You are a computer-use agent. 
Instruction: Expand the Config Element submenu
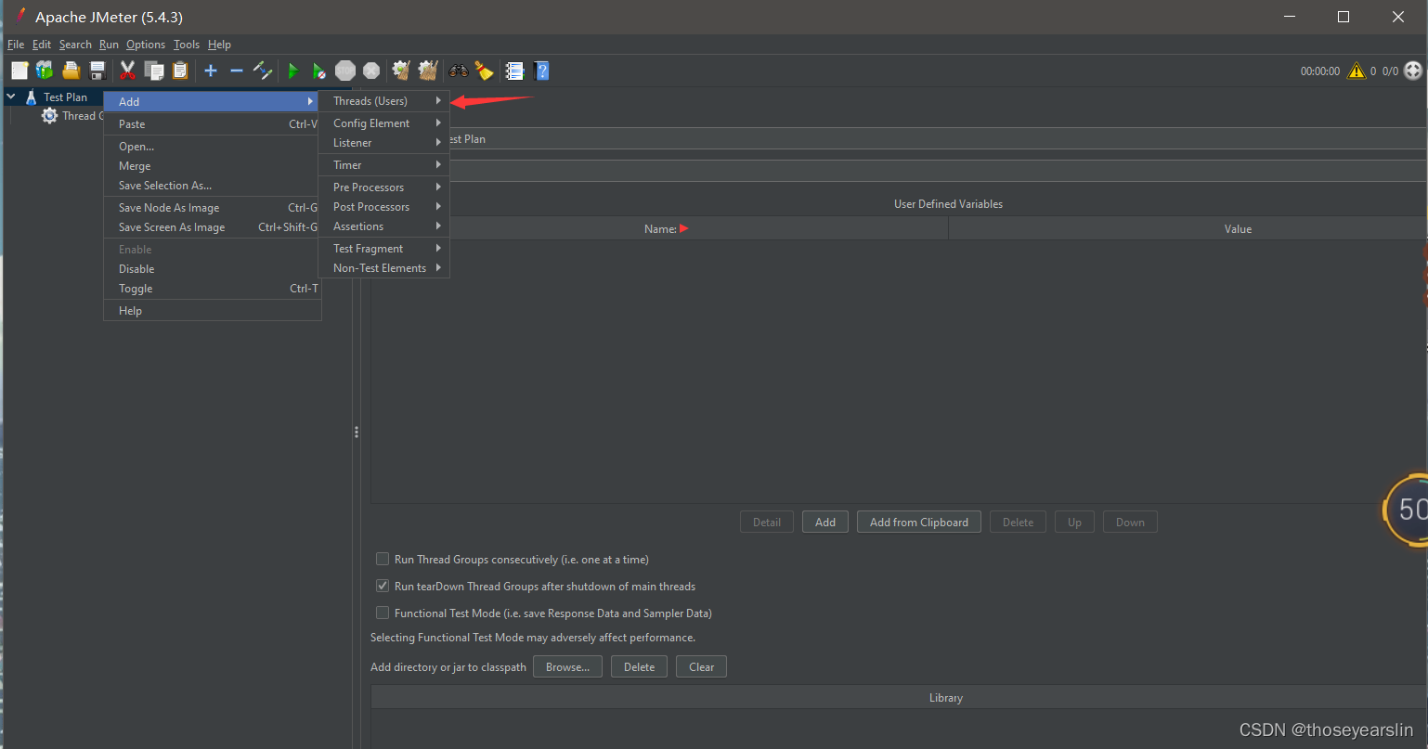pyautogui.click(x=384, y=123)
